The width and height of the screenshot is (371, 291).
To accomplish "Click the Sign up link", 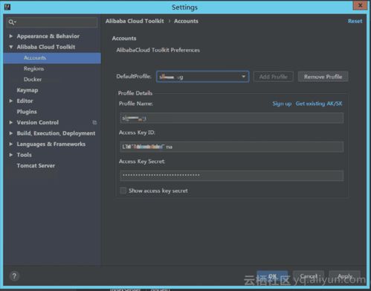I will coord(282,103).
